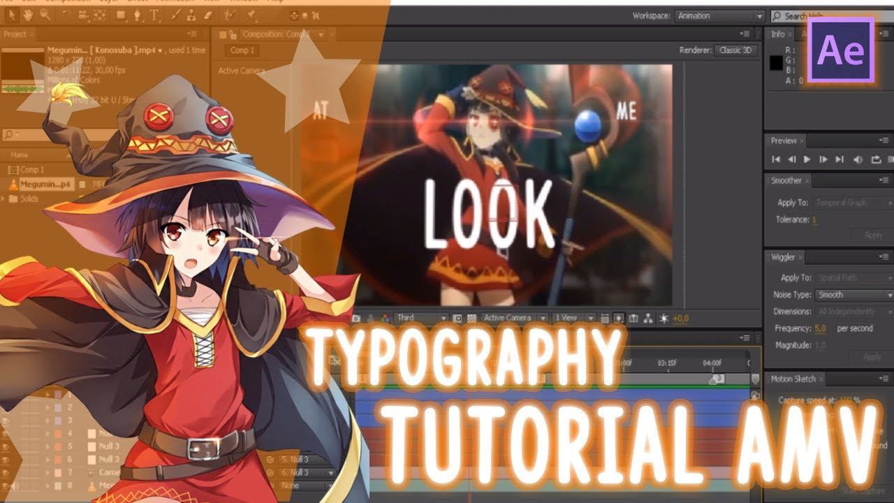894x503 pixels.
Task: Select the Zoom magnifier tool
Action: (x=45, y=15)
